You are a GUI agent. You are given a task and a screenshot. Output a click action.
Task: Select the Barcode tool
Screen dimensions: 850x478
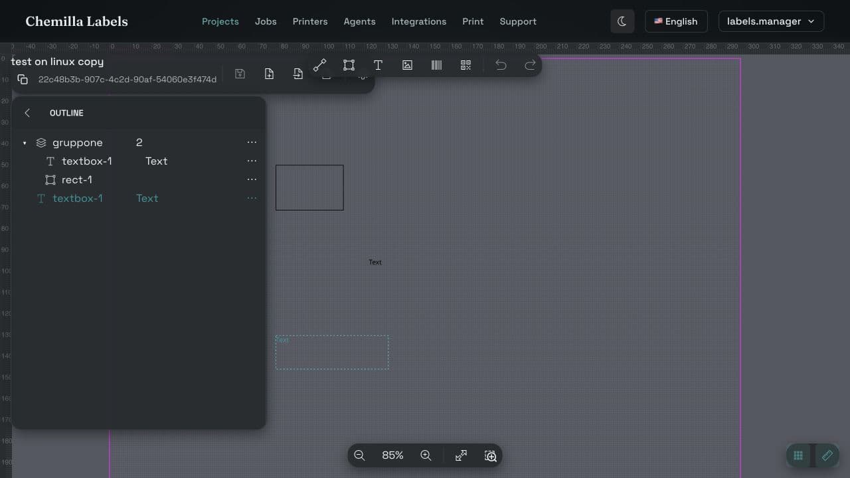(436, 64)
